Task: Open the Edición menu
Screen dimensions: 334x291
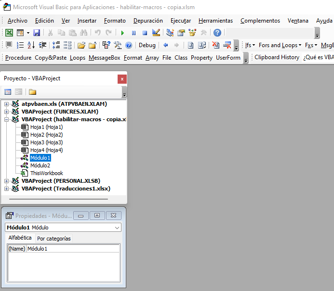Action: coord(44,21)
